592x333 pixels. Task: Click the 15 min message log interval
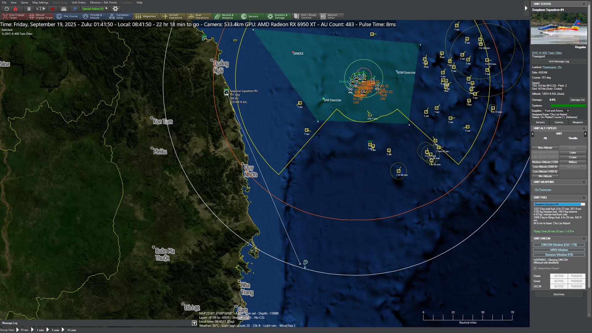pos(71,330)
